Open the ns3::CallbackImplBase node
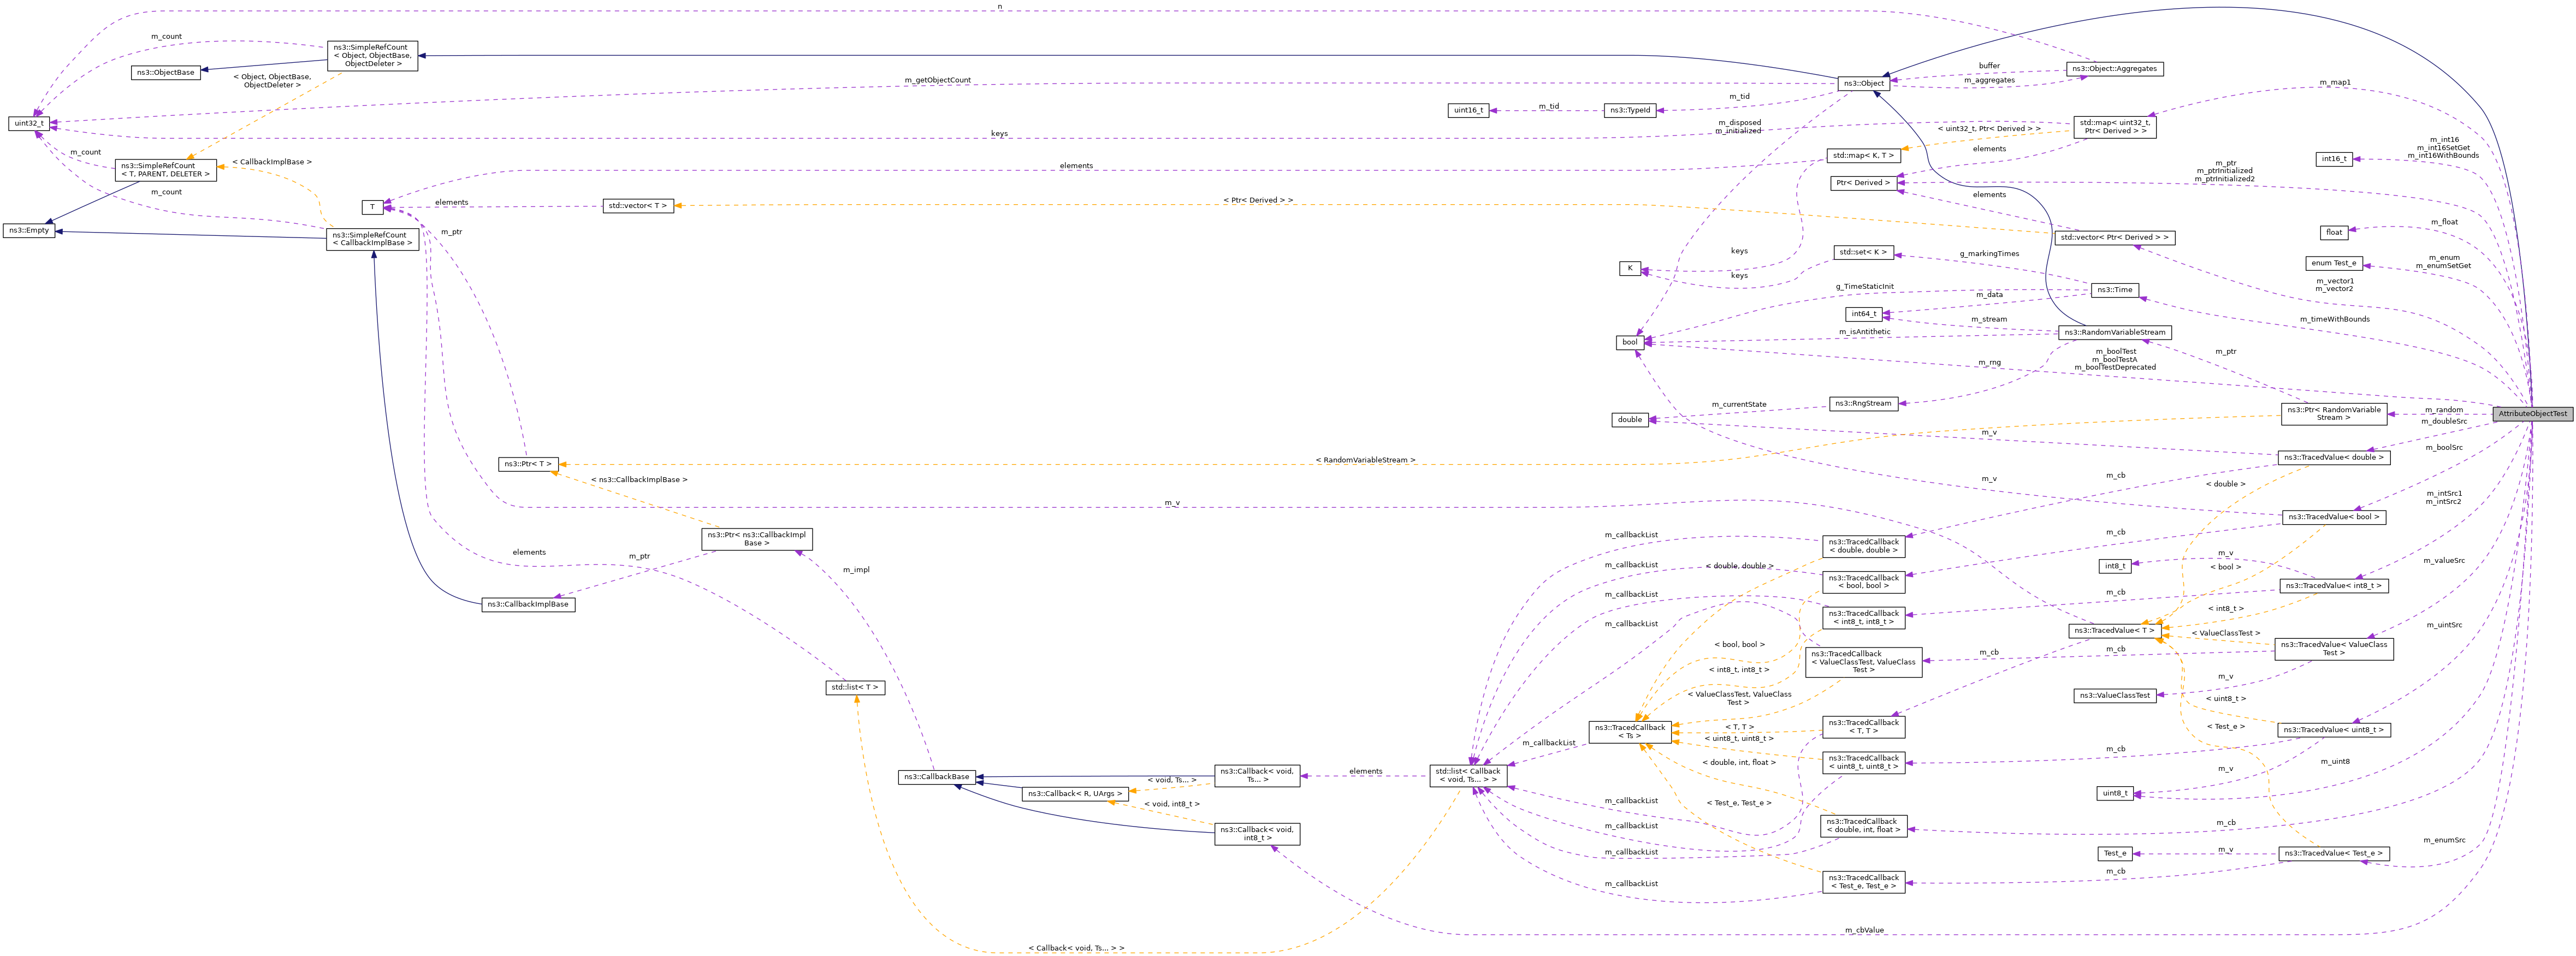 [x=528, y=604]
